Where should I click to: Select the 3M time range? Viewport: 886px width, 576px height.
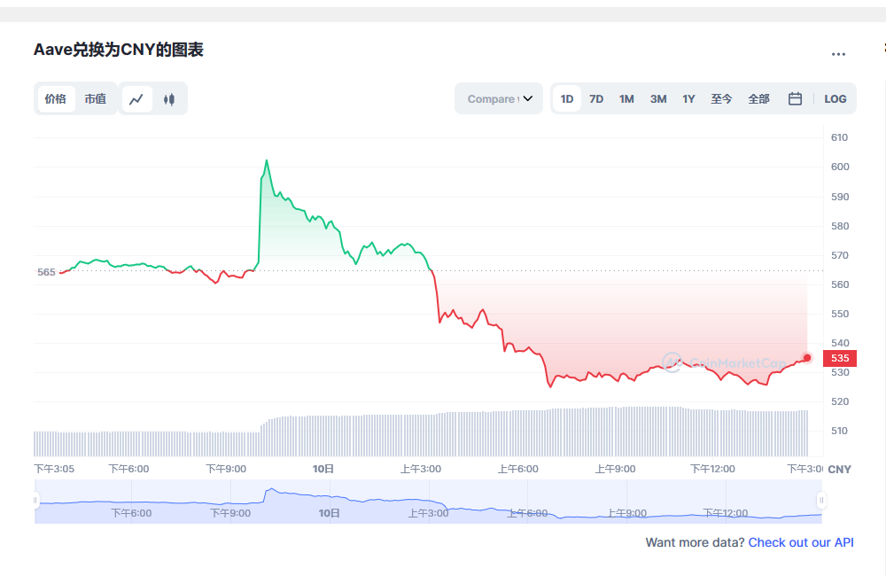658,99
